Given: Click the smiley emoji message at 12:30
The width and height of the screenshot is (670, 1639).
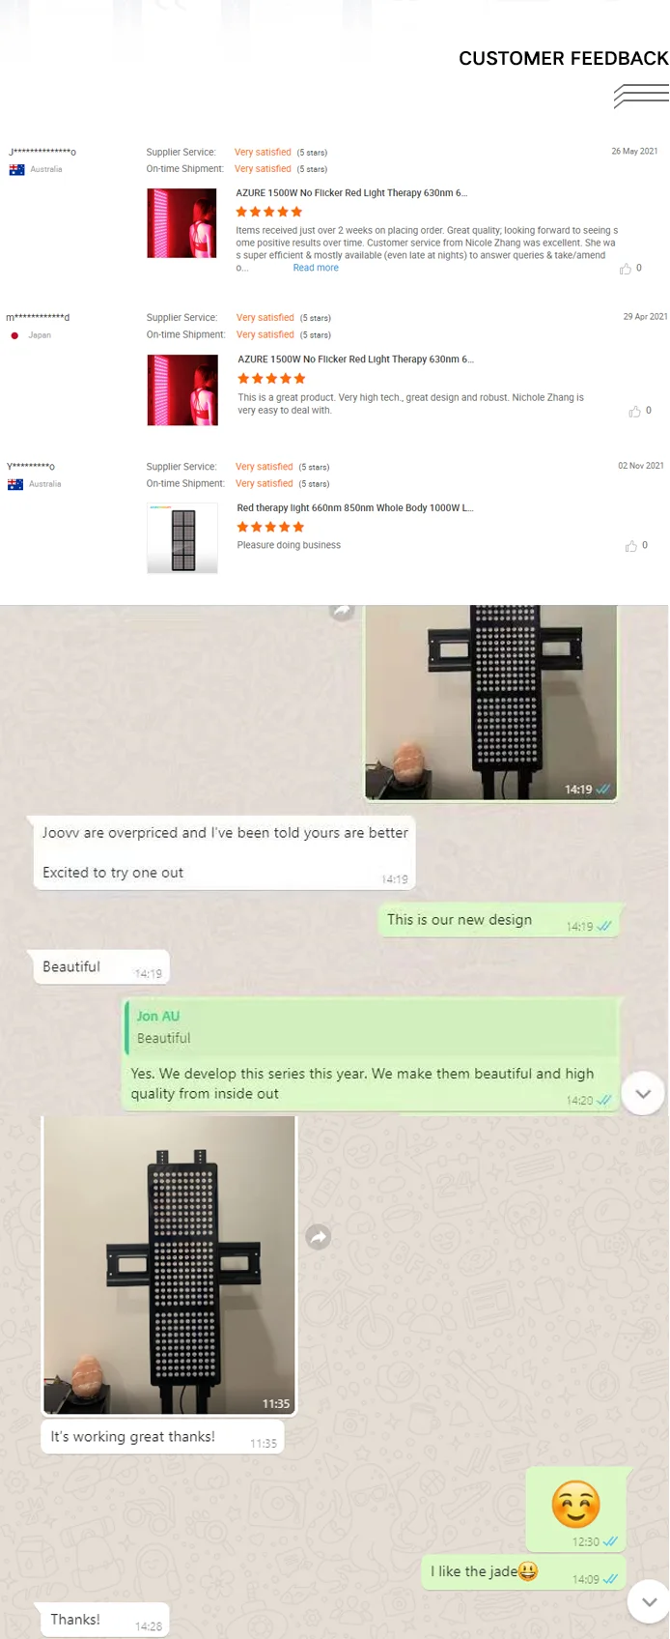Looking at the screenshot, I should 575,1505.
